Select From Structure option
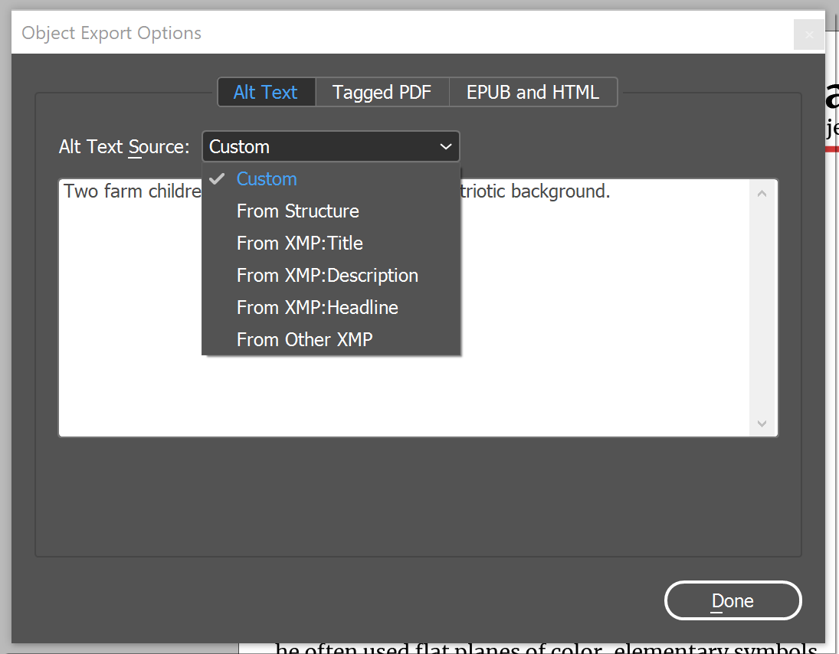This screenshot has height=654, width=839. 331,211
